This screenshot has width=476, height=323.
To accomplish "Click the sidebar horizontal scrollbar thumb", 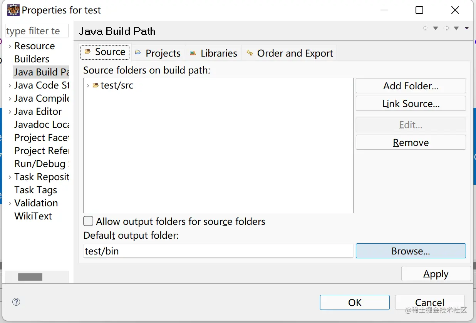I will (x=30, y=277).
